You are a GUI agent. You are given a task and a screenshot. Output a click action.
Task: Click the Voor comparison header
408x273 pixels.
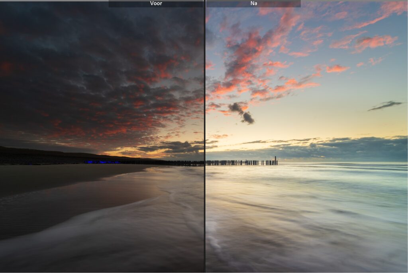click(157, 4)
